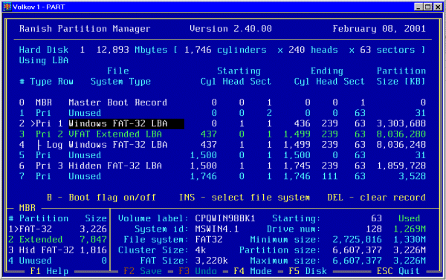Click the Volume label CPQWIN98BK1 field
The image size is (446, 280).
tap(225, 218)
